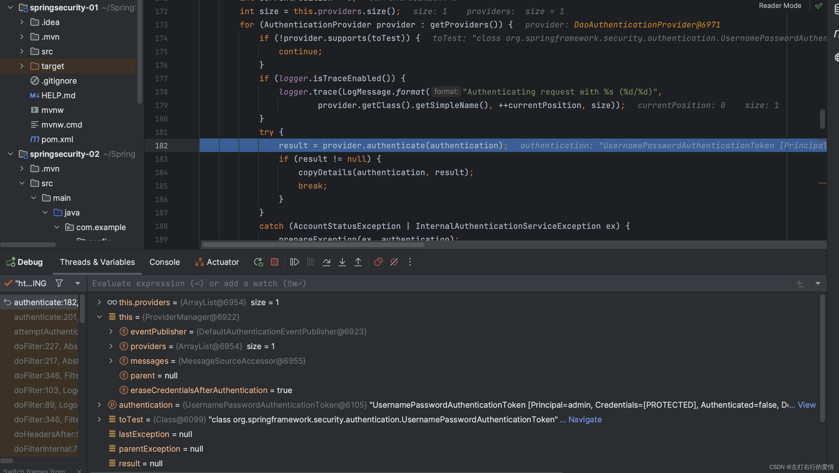Click add watch plus icon
The width and height of the screenshot is (839, 473).
(x=800, y=284)
